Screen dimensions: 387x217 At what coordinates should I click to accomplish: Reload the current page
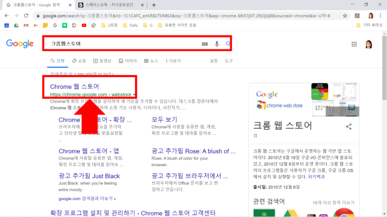pyautogui.click(x=26, y=15)
